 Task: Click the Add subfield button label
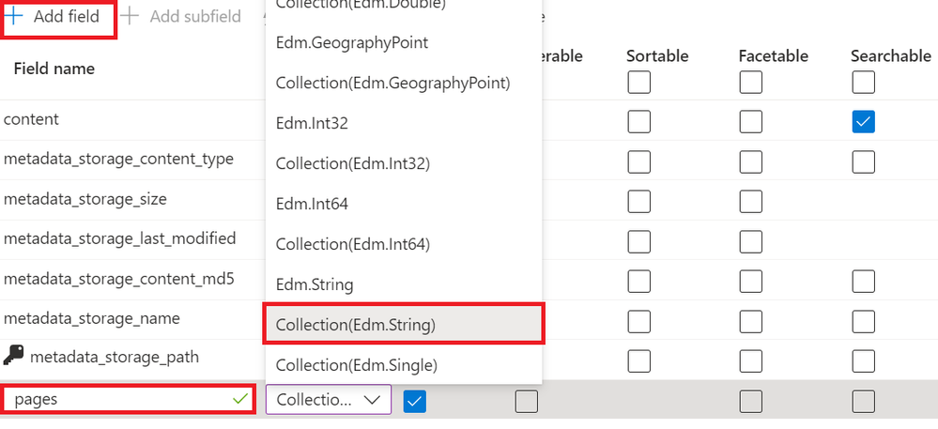click(x=194, y=16)
